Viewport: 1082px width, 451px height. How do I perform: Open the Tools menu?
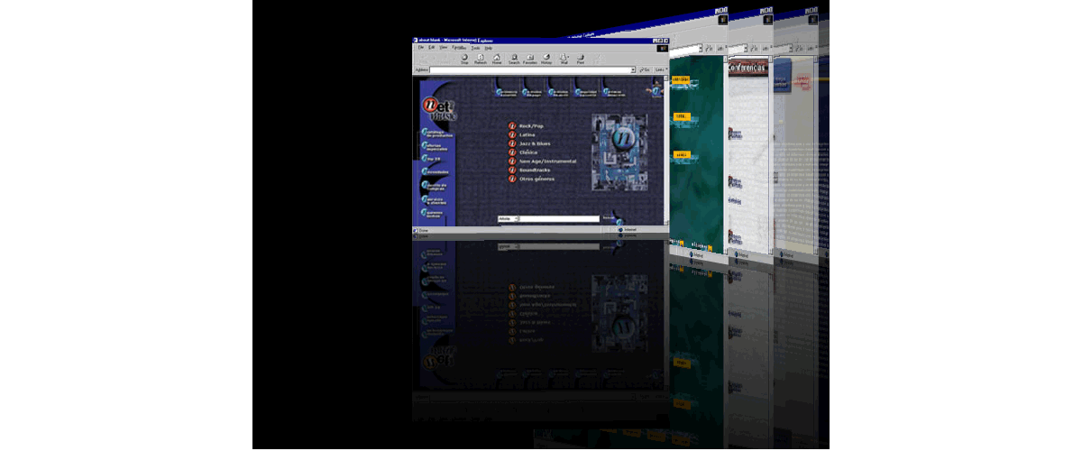475,47
